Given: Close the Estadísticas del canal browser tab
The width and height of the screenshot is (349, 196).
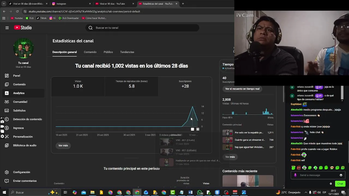Looking at the screenshot, I should pos(176,4).
